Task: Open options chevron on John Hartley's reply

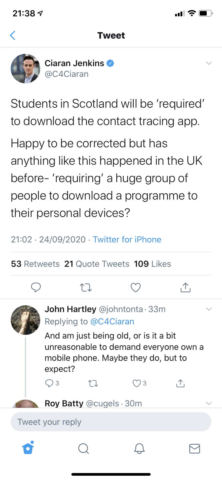Action: point(209,309)
